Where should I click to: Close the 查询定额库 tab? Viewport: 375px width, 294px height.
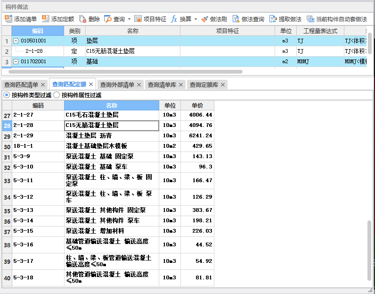coord(223,85)
